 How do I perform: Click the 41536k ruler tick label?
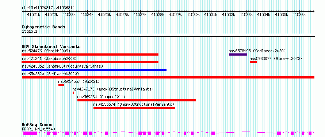pyautogui.click(x=299, y=15)
